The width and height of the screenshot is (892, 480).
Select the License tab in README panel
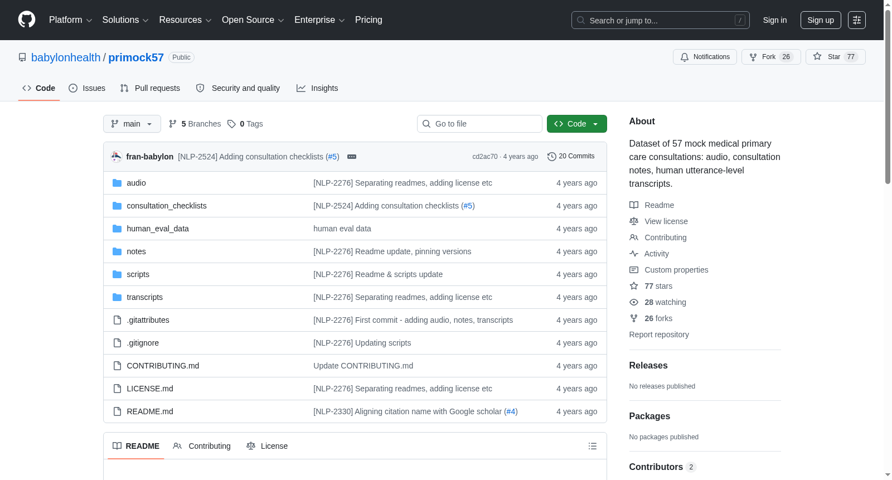pyautogui.click(x=267, y=446)
